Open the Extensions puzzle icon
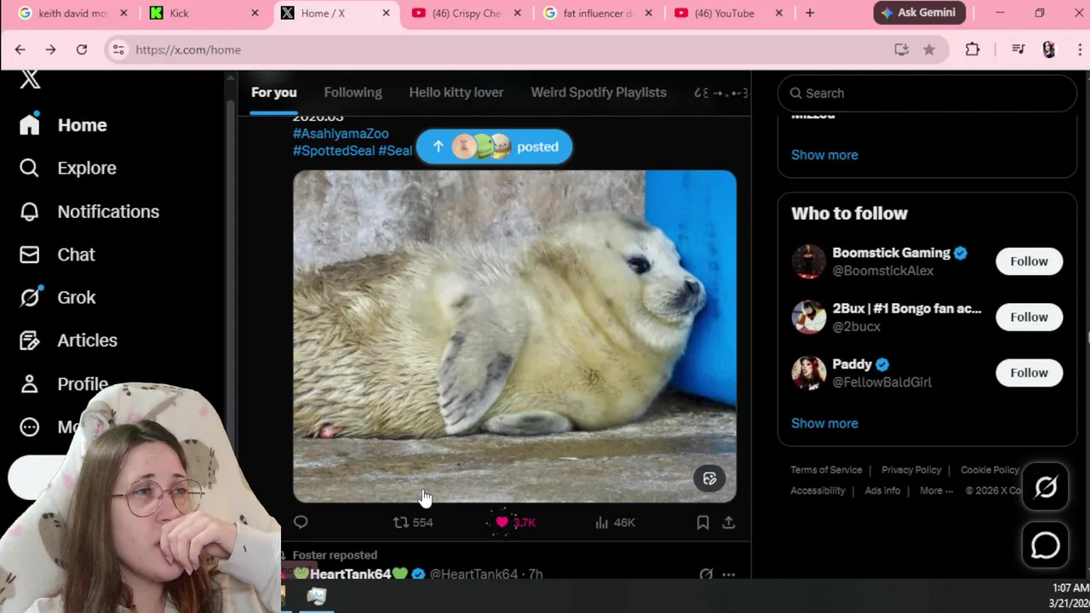 click(x=972, y=49)
